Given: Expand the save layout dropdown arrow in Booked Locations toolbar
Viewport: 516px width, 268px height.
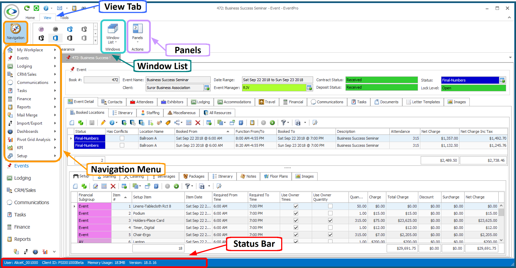Looking at the screenshot, I should (x=305, y=123).
